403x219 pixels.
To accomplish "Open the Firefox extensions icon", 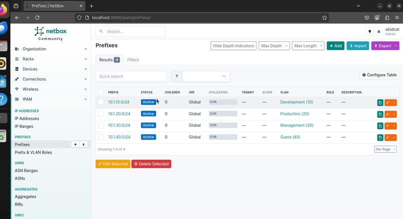I will click(x=387, y=17).
